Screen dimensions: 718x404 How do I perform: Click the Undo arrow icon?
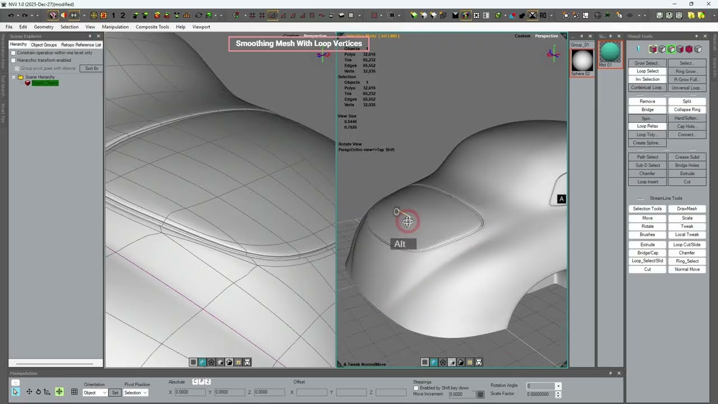click(x=11, y=16)
